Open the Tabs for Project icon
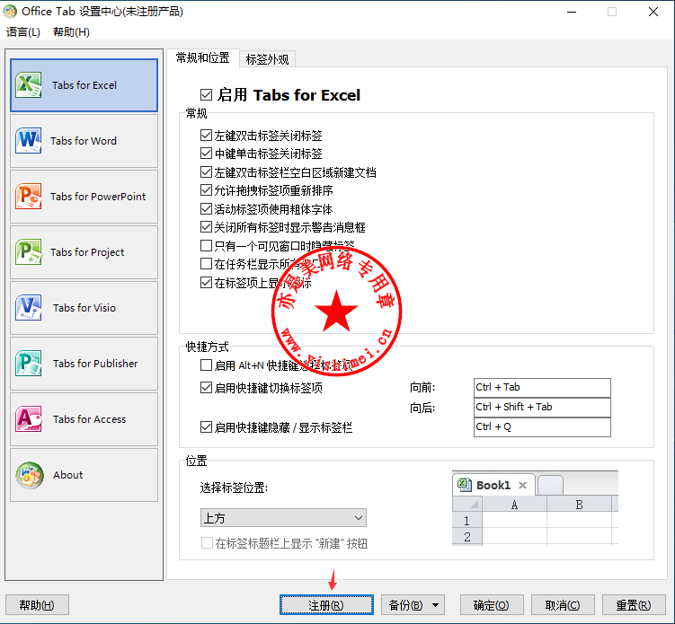 [29, 252]
